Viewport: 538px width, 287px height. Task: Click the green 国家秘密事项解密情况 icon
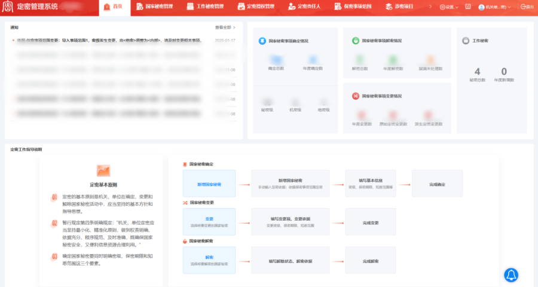tap(355, 41)
